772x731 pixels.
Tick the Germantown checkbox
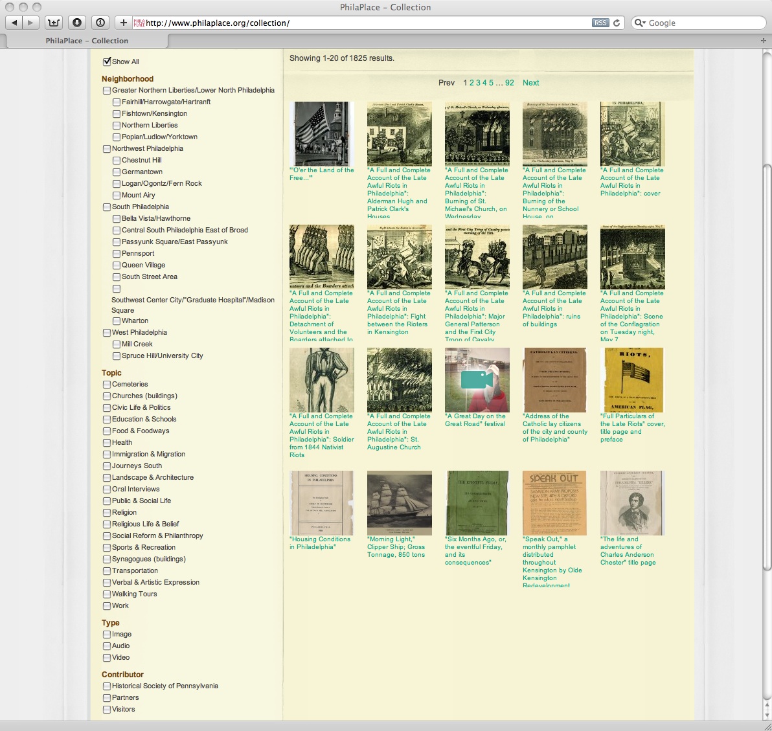(x=117, y=172)
